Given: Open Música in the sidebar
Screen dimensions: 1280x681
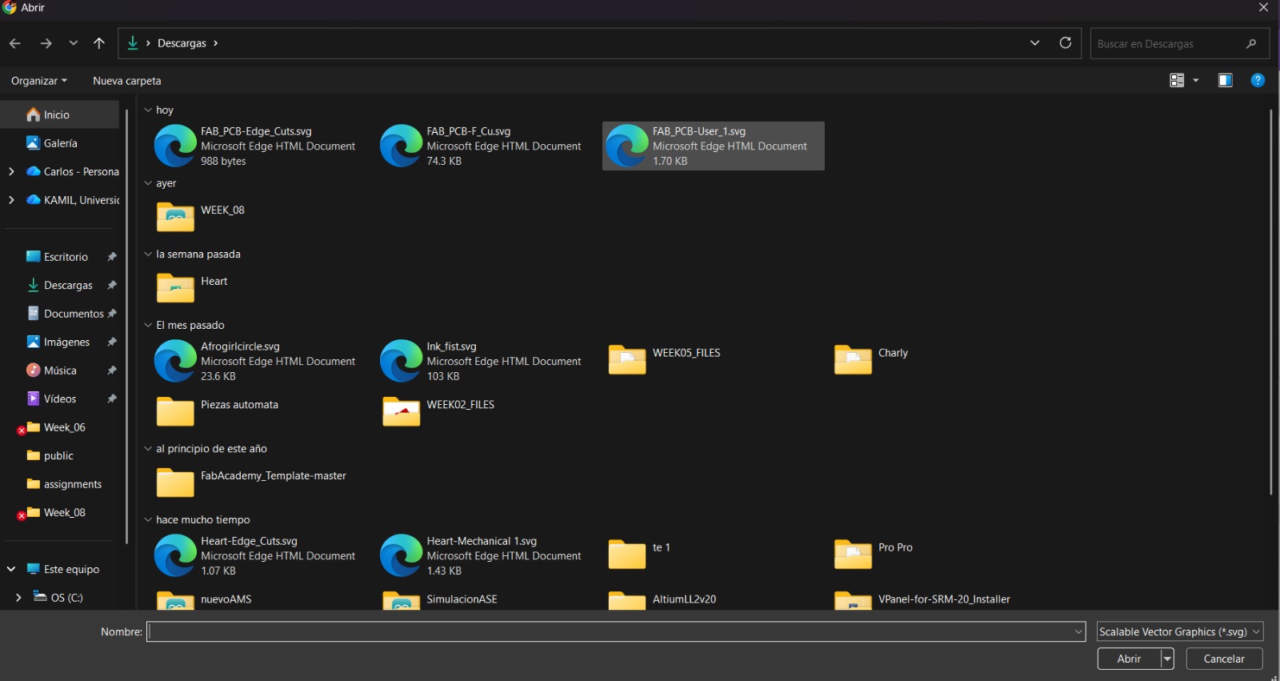Looking at the screenshot, I should 60,371.
